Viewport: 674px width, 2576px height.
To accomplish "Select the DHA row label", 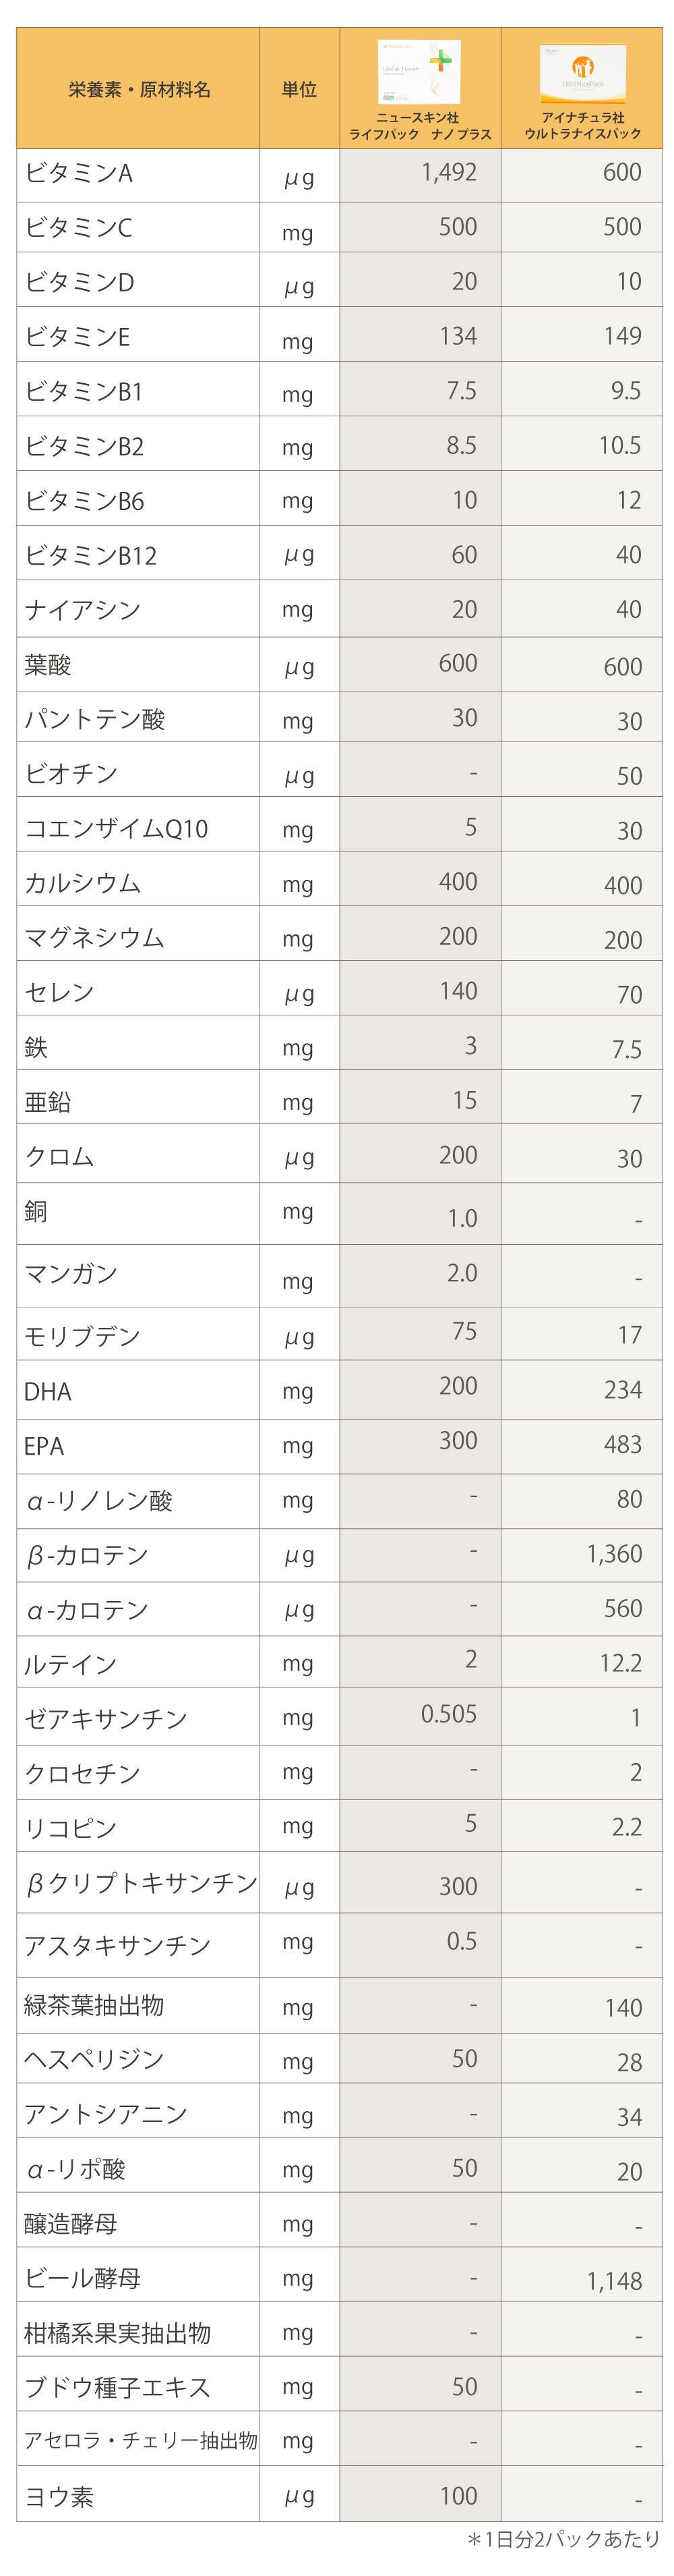I will [x=48, y=1391].
